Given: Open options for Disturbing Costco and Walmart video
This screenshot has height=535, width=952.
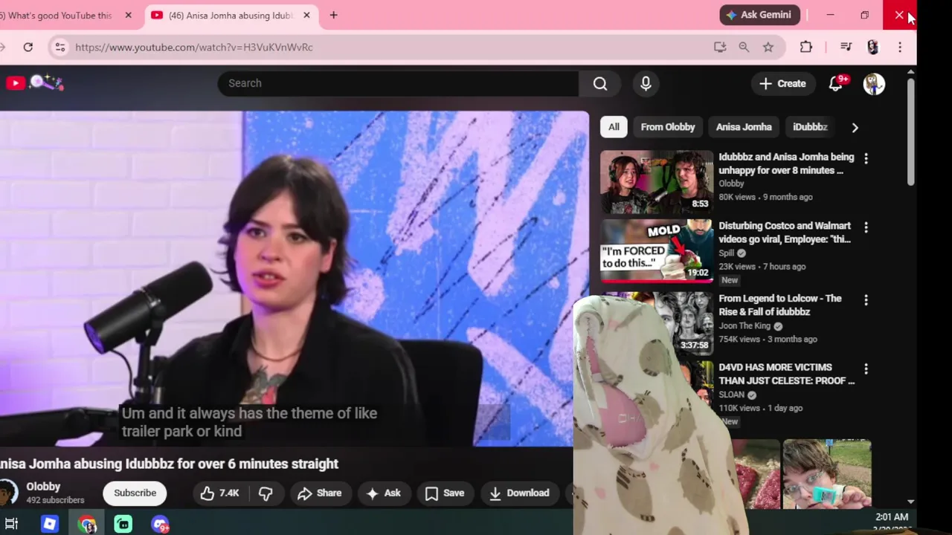Looking at the screenshot, I should click(x=866, y=227).
